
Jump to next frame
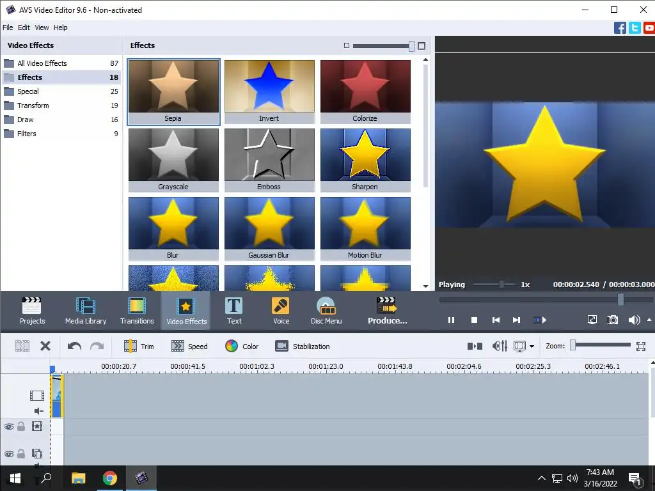(x=517, y=320)
